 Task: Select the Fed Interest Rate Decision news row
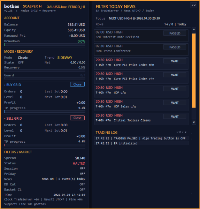click(x=141, y=36)
